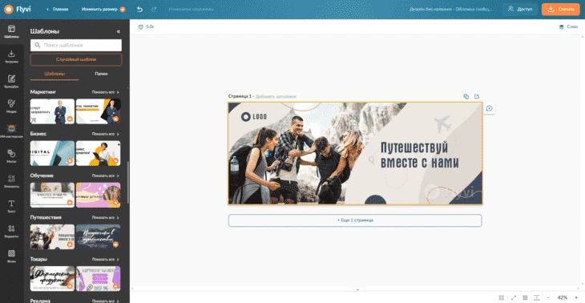Show all Бизнес templates

click(x=106, y=134)
